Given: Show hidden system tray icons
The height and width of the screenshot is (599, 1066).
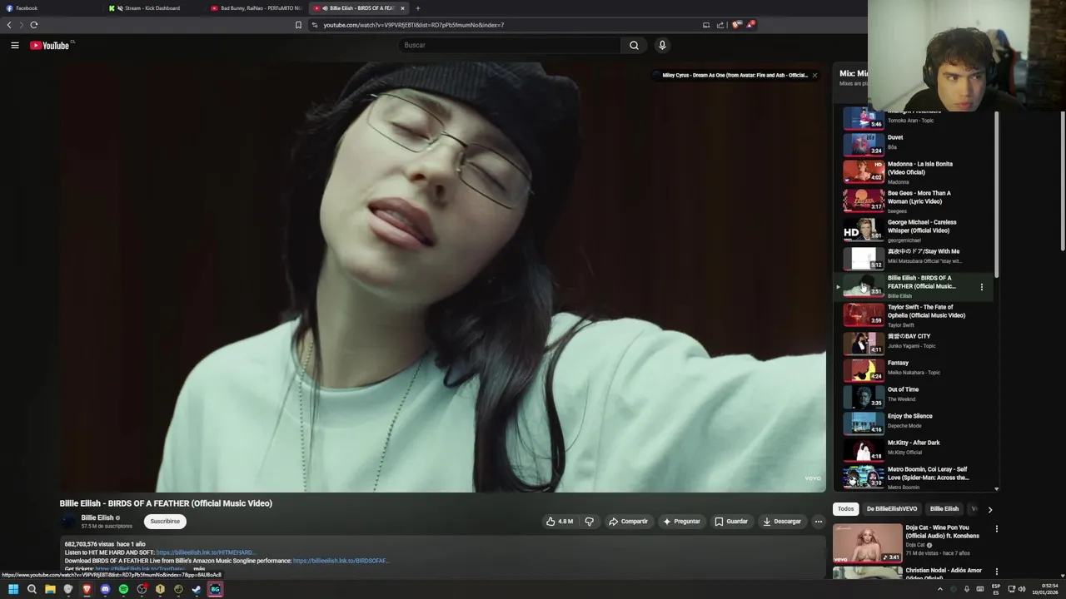Looking at the screenshot, I should click(x=940, y=589).
